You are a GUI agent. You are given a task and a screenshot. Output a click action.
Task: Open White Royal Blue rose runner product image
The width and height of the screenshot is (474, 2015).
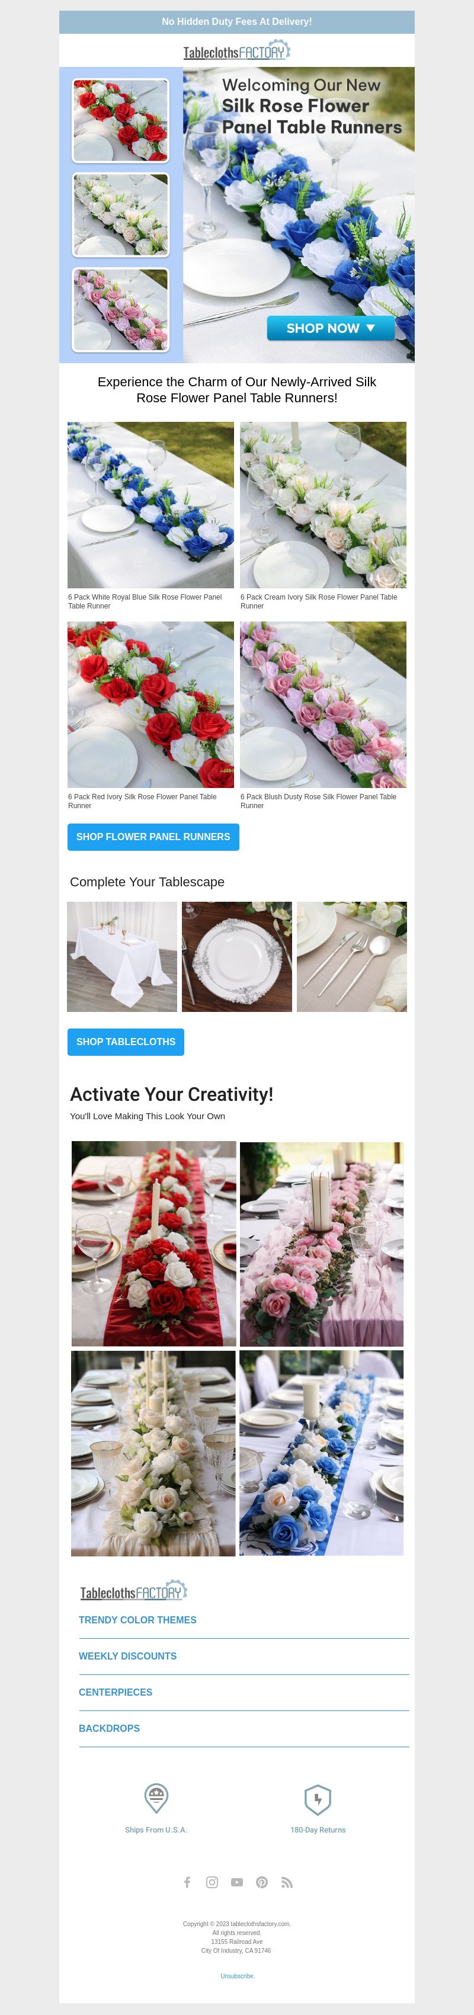150,505
